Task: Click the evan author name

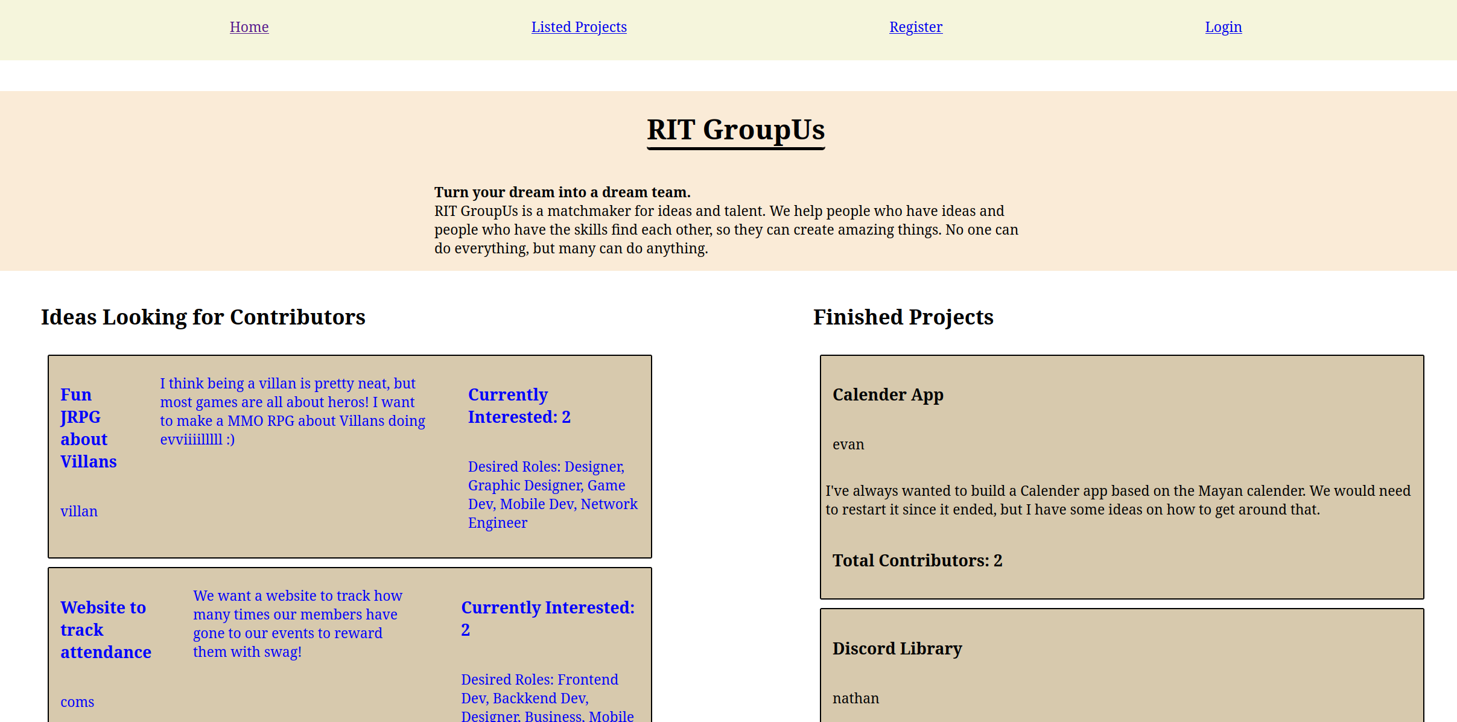Action: (x=848, y=445)
